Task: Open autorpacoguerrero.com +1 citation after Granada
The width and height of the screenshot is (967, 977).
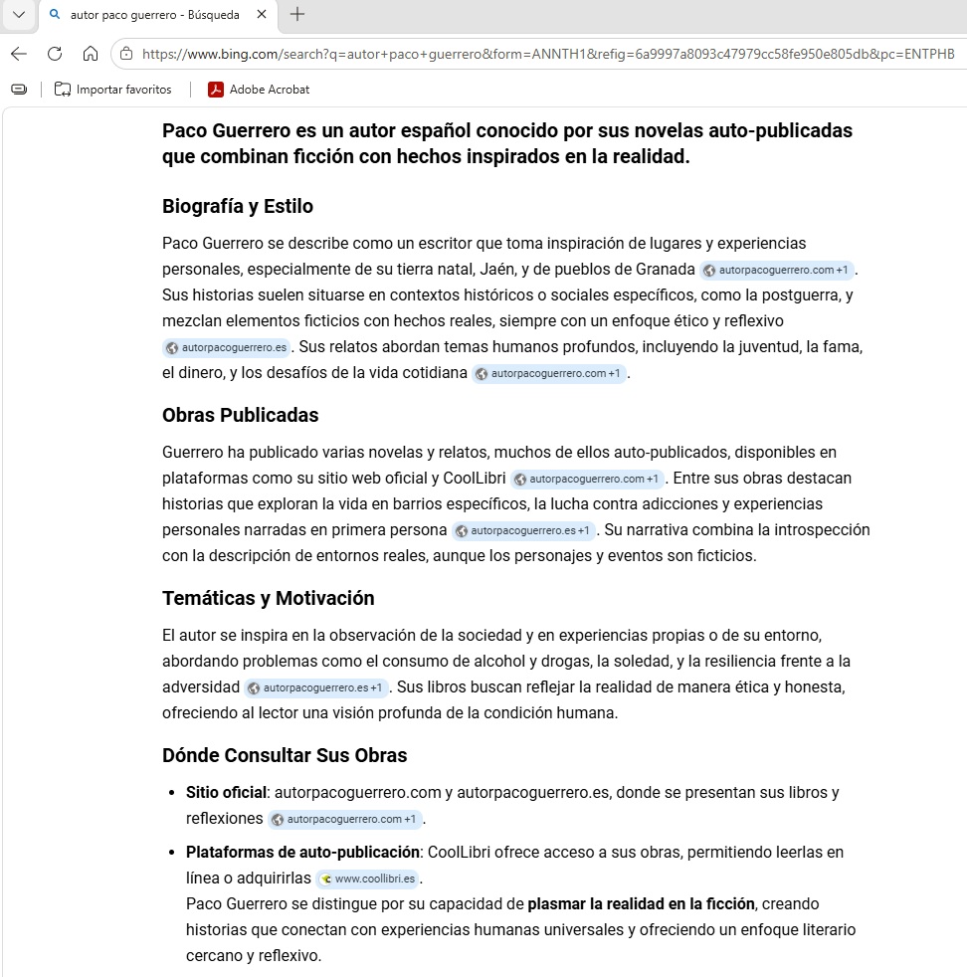Action: tap(776, 270)
